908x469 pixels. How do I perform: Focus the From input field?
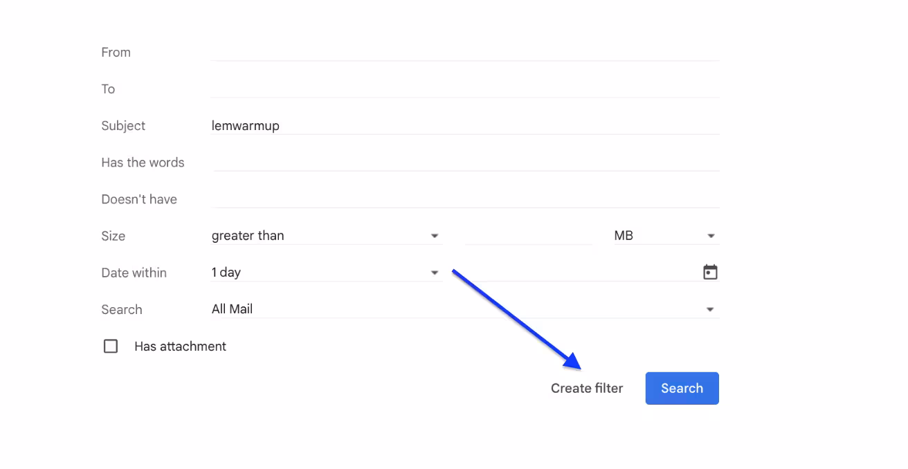click(465, 52)
